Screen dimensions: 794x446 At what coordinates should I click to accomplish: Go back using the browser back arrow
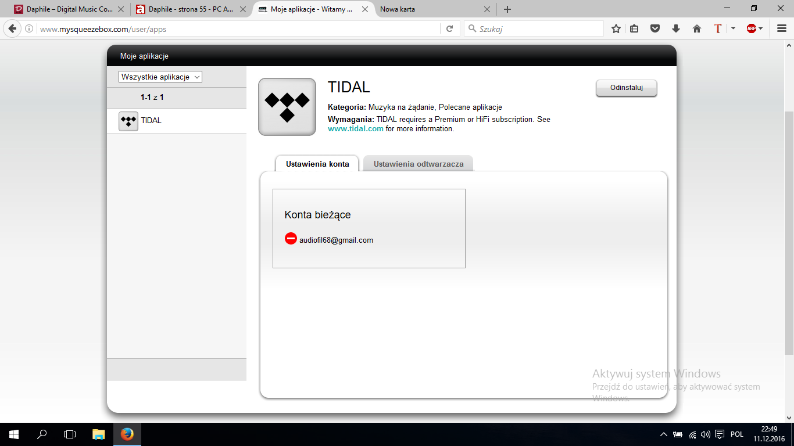pyautogui.click(x=13, y=28)
